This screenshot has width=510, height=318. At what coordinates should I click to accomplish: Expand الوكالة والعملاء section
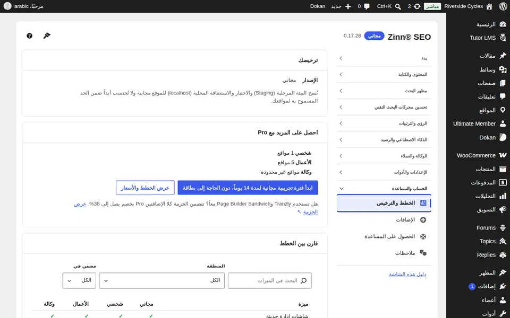(x=384, y=156)
